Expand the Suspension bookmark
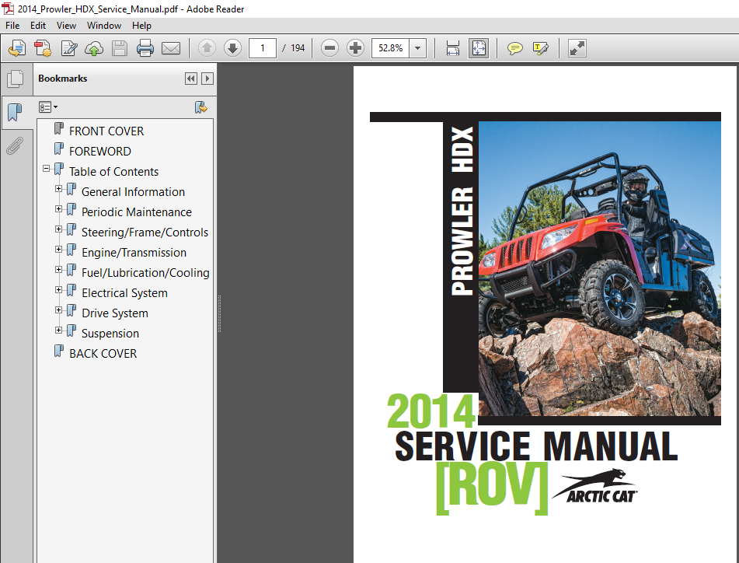This screenshot has height=563, width=739. (x=58, y=330)
